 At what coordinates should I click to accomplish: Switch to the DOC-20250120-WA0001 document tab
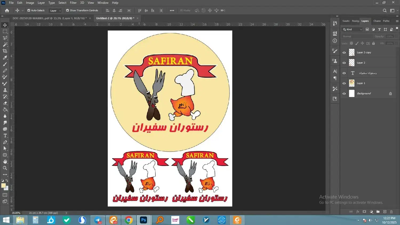(49, 18)
